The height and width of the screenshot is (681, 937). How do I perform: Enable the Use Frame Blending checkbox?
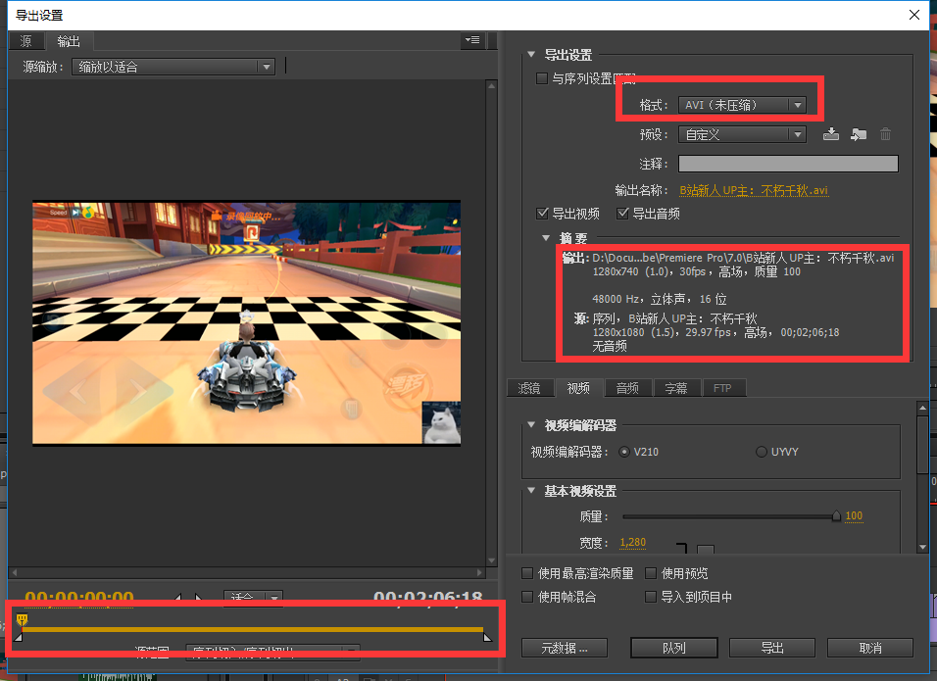pyautogui.click(x=527, y=597)
